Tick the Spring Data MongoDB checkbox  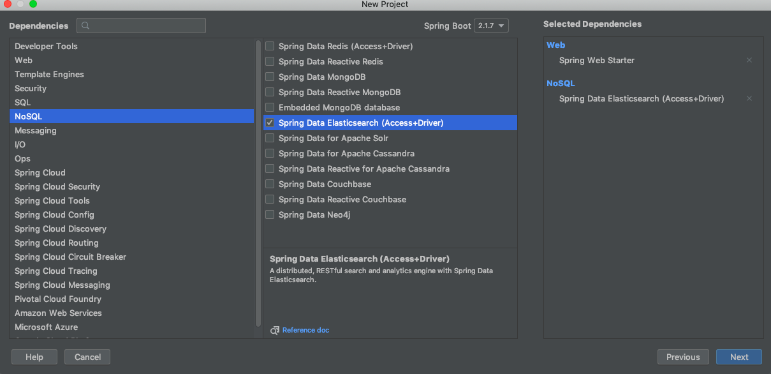point(270,77)
